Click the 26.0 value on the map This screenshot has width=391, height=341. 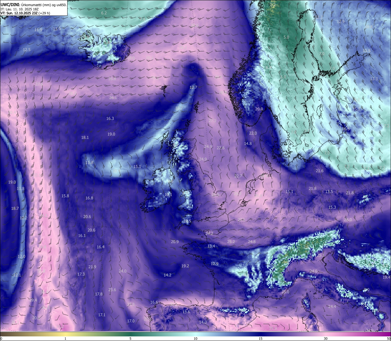click(348, 220)
